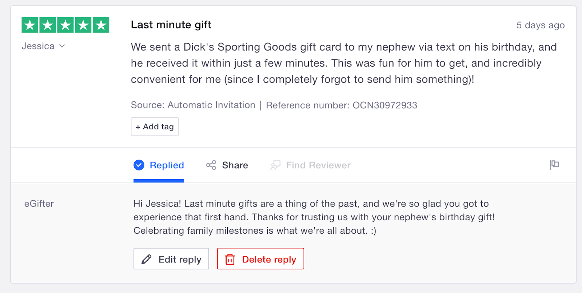582x293 pixels.
Task: Select the Find Reviewer text label
Action: click(318, 165)
